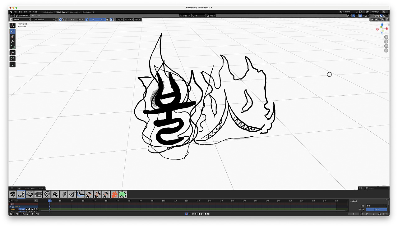Select the Erase tool in the toolbar
Image resolution: width=398 pixels, height=227 pixels.
[x=12, y=36]
